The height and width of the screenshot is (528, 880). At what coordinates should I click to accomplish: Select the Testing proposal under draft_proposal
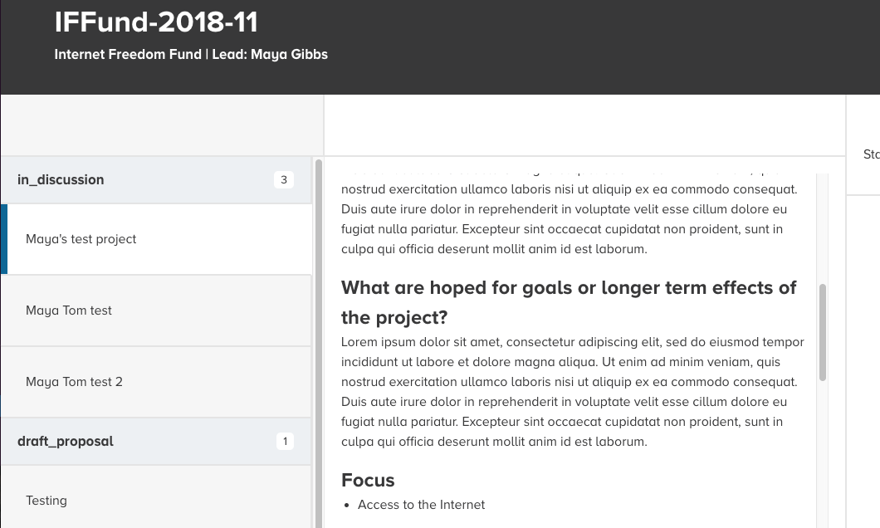coord(46,500)
